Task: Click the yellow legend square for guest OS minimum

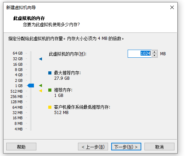Action: 50,107
